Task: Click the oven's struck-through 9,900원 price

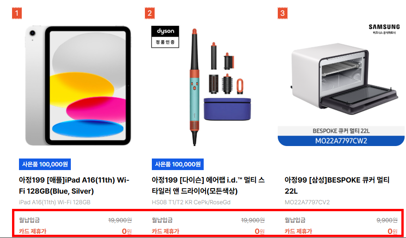Action: (x=387, y=220)
